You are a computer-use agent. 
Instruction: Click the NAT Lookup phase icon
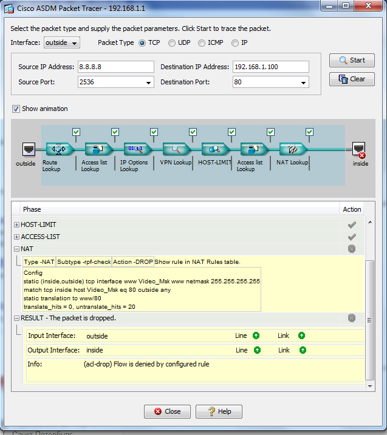coord(293,149)
